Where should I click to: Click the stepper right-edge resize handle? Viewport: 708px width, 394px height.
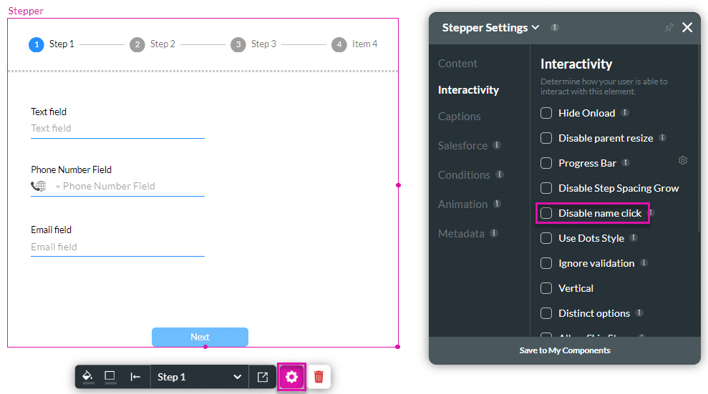[398, 185]
